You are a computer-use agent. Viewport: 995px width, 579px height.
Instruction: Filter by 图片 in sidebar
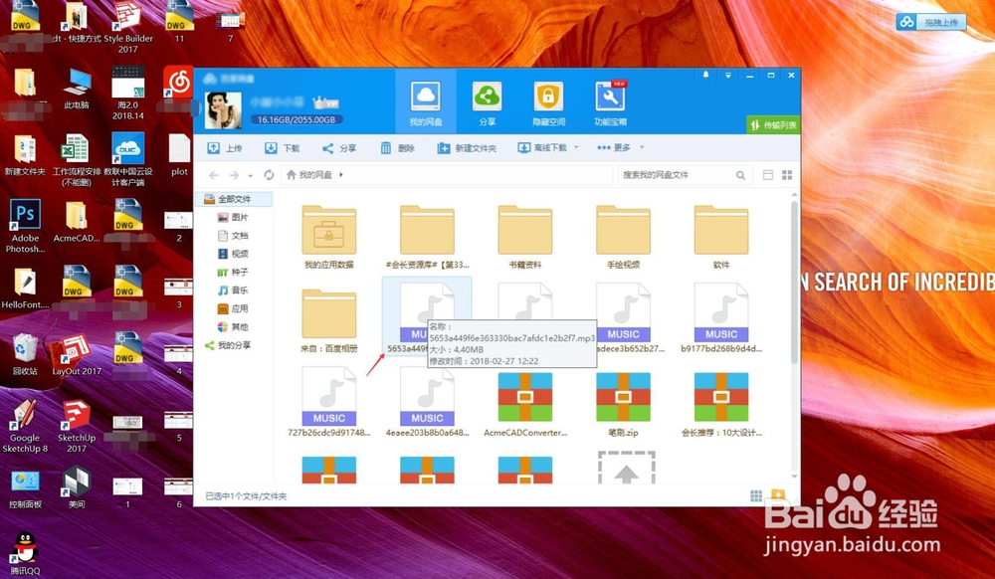click(x=233, y=218)
